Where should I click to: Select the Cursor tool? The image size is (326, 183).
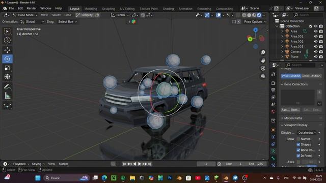pos(7,40)
